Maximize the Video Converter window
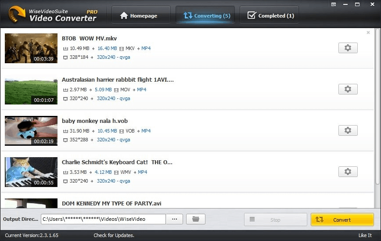This screenshot has width=381, height=241. [x=357, y=4]
